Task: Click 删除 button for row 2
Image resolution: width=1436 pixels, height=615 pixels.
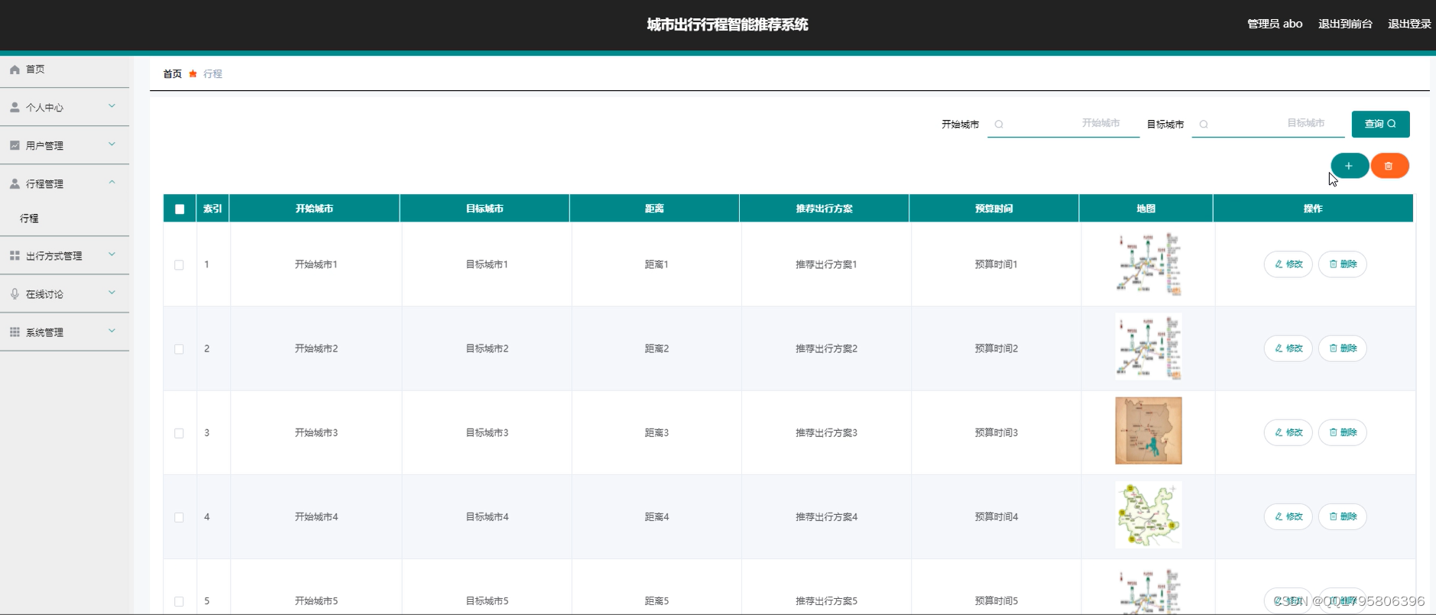Action: pos(1343,348)
